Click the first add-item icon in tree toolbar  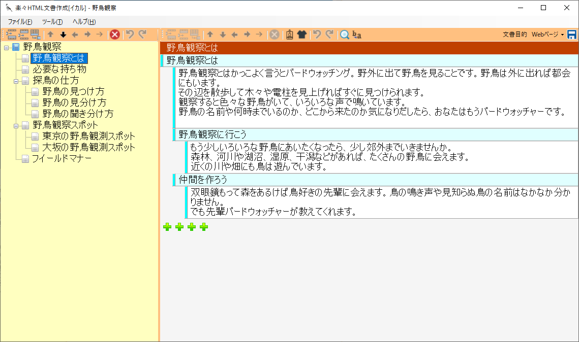(11, 35)
